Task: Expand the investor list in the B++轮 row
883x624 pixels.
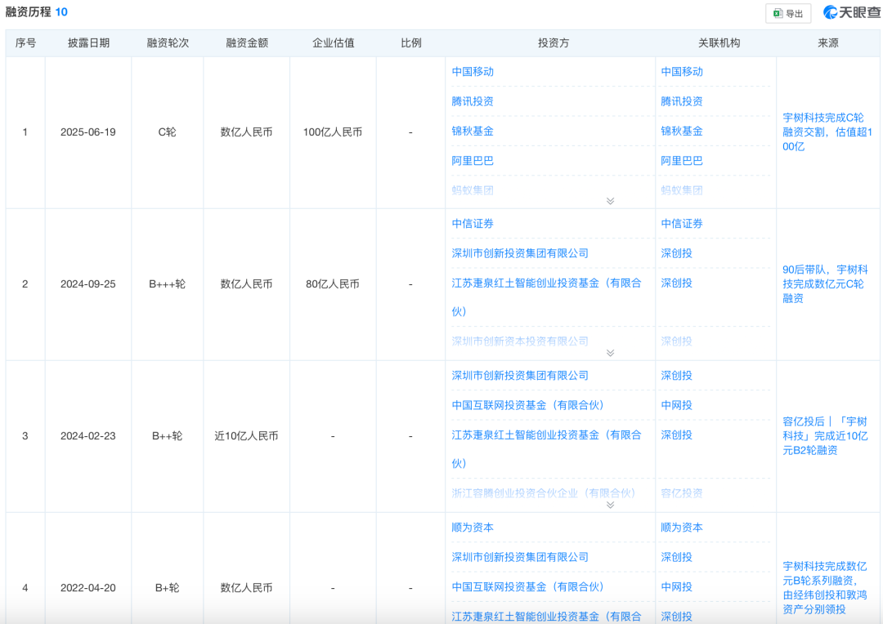Action: (x=610, y=505)
